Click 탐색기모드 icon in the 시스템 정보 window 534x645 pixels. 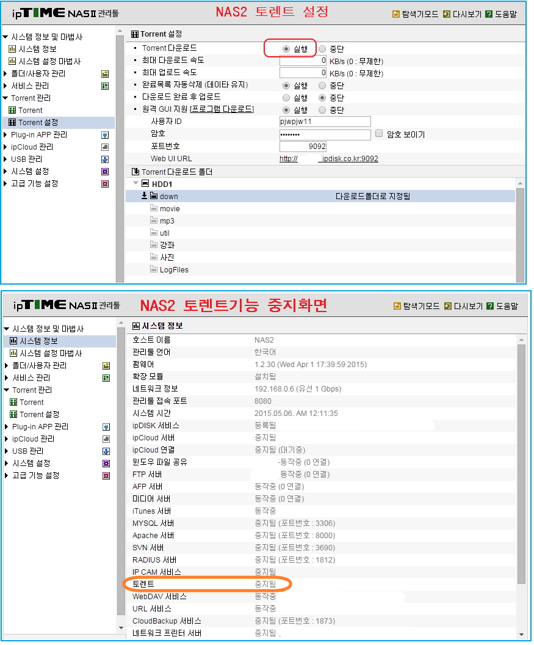click(x=397, y=306)
